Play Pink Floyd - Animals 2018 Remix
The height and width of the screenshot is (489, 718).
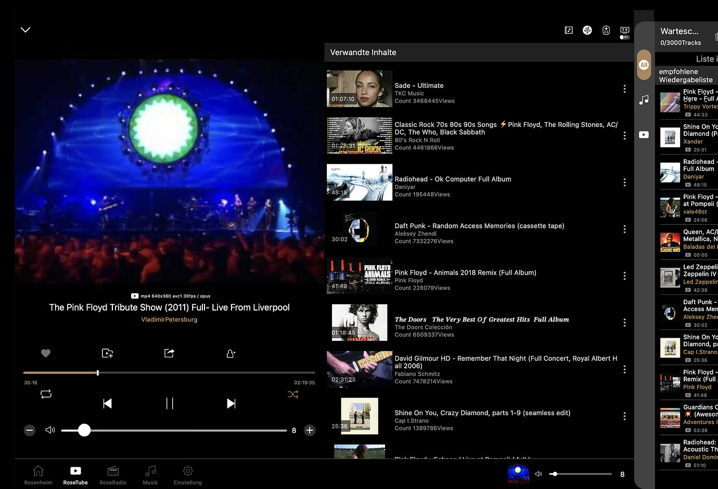(359, 276)
